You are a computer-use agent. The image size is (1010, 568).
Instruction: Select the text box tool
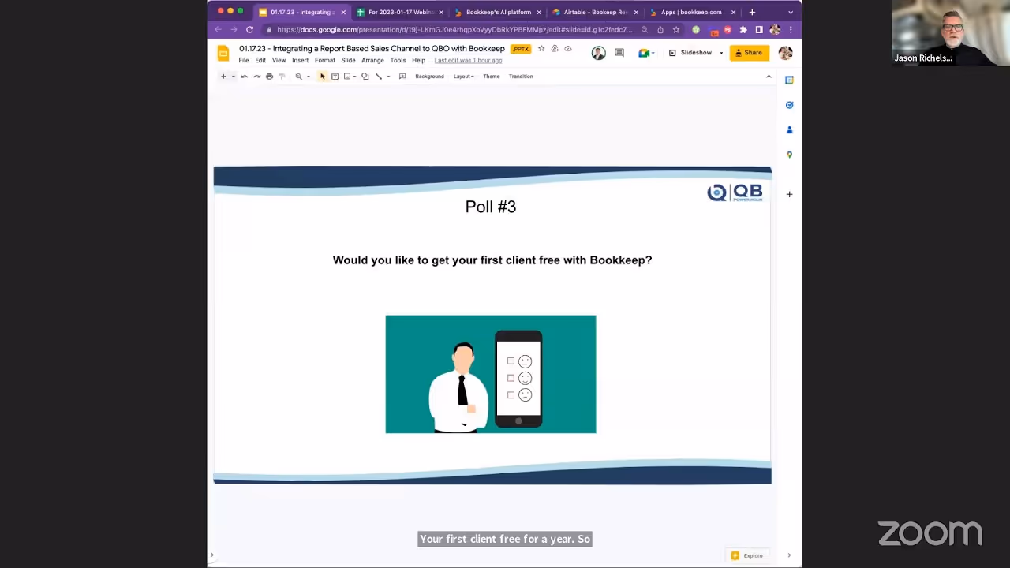pos(335,77)
